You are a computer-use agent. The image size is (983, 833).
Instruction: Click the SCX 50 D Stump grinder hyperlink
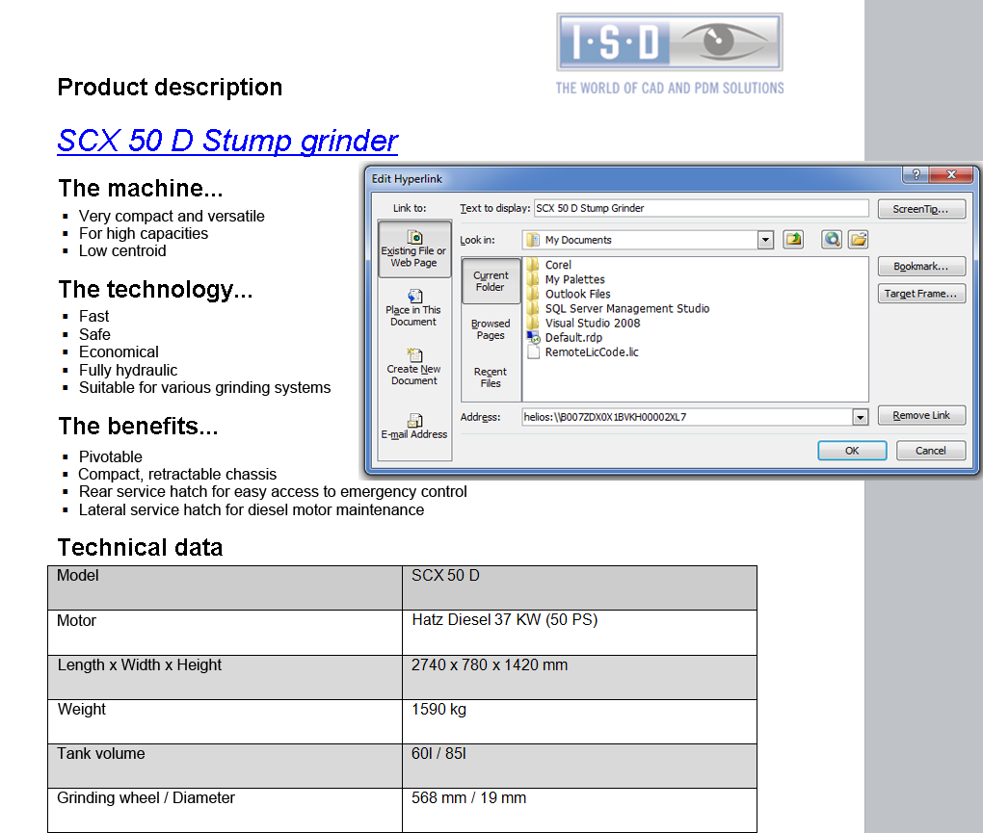[x=227, y=141]
